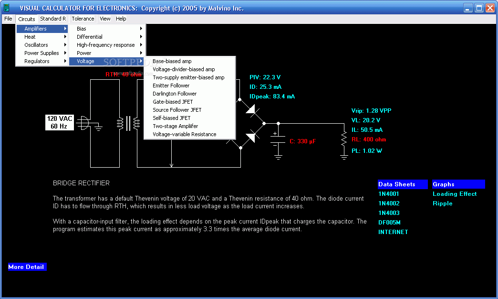Click the transformer symbol
Viewport: 498px width, 299px height.
coord(128,123)
